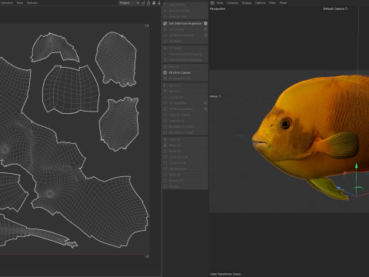Run the UV Weld command
369x277 pixels.
185,42
